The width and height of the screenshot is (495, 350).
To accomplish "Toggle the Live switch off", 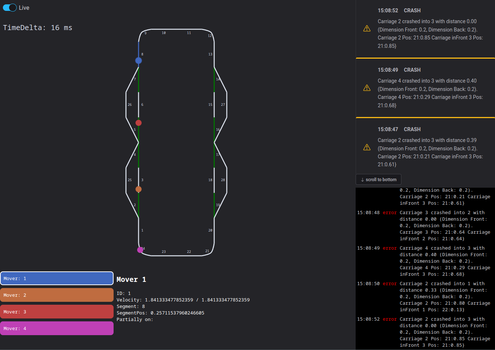I will click(x=10, y=8).
